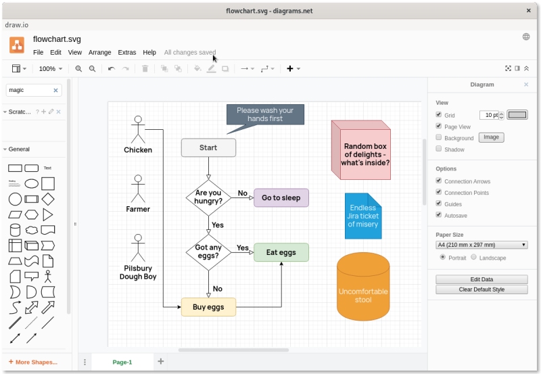Select the cylinder shape in General
Image resolution: width=541 pixels, height=374 pixels.
click(15, 230)
